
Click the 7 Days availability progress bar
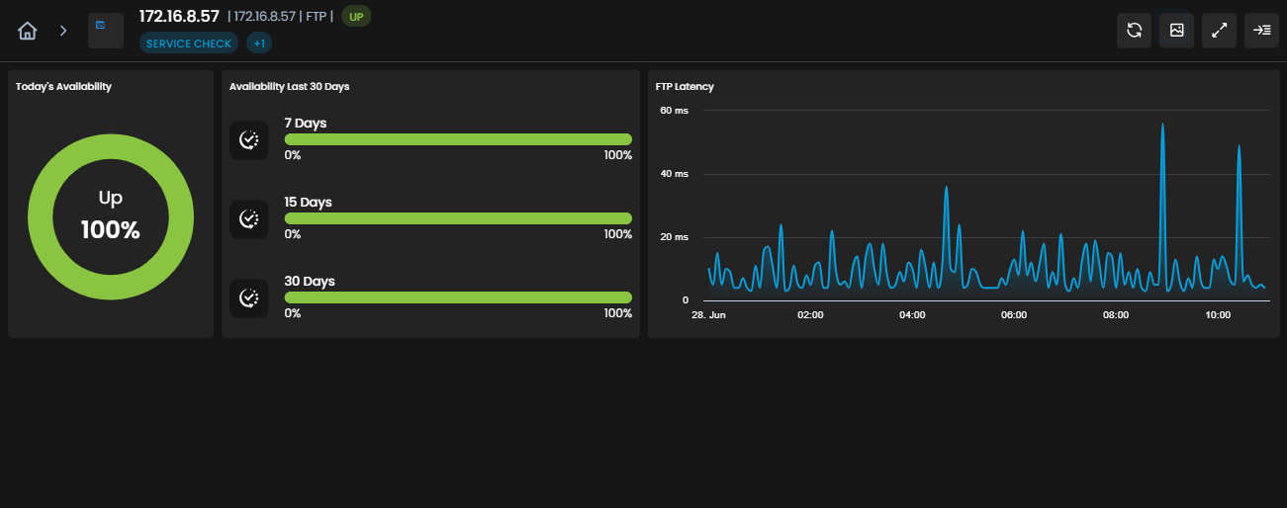point(458,139)
